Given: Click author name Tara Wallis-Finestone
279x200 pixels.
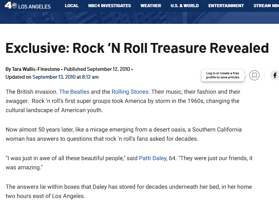Looking at the screenshot, I should pos(36,69).
